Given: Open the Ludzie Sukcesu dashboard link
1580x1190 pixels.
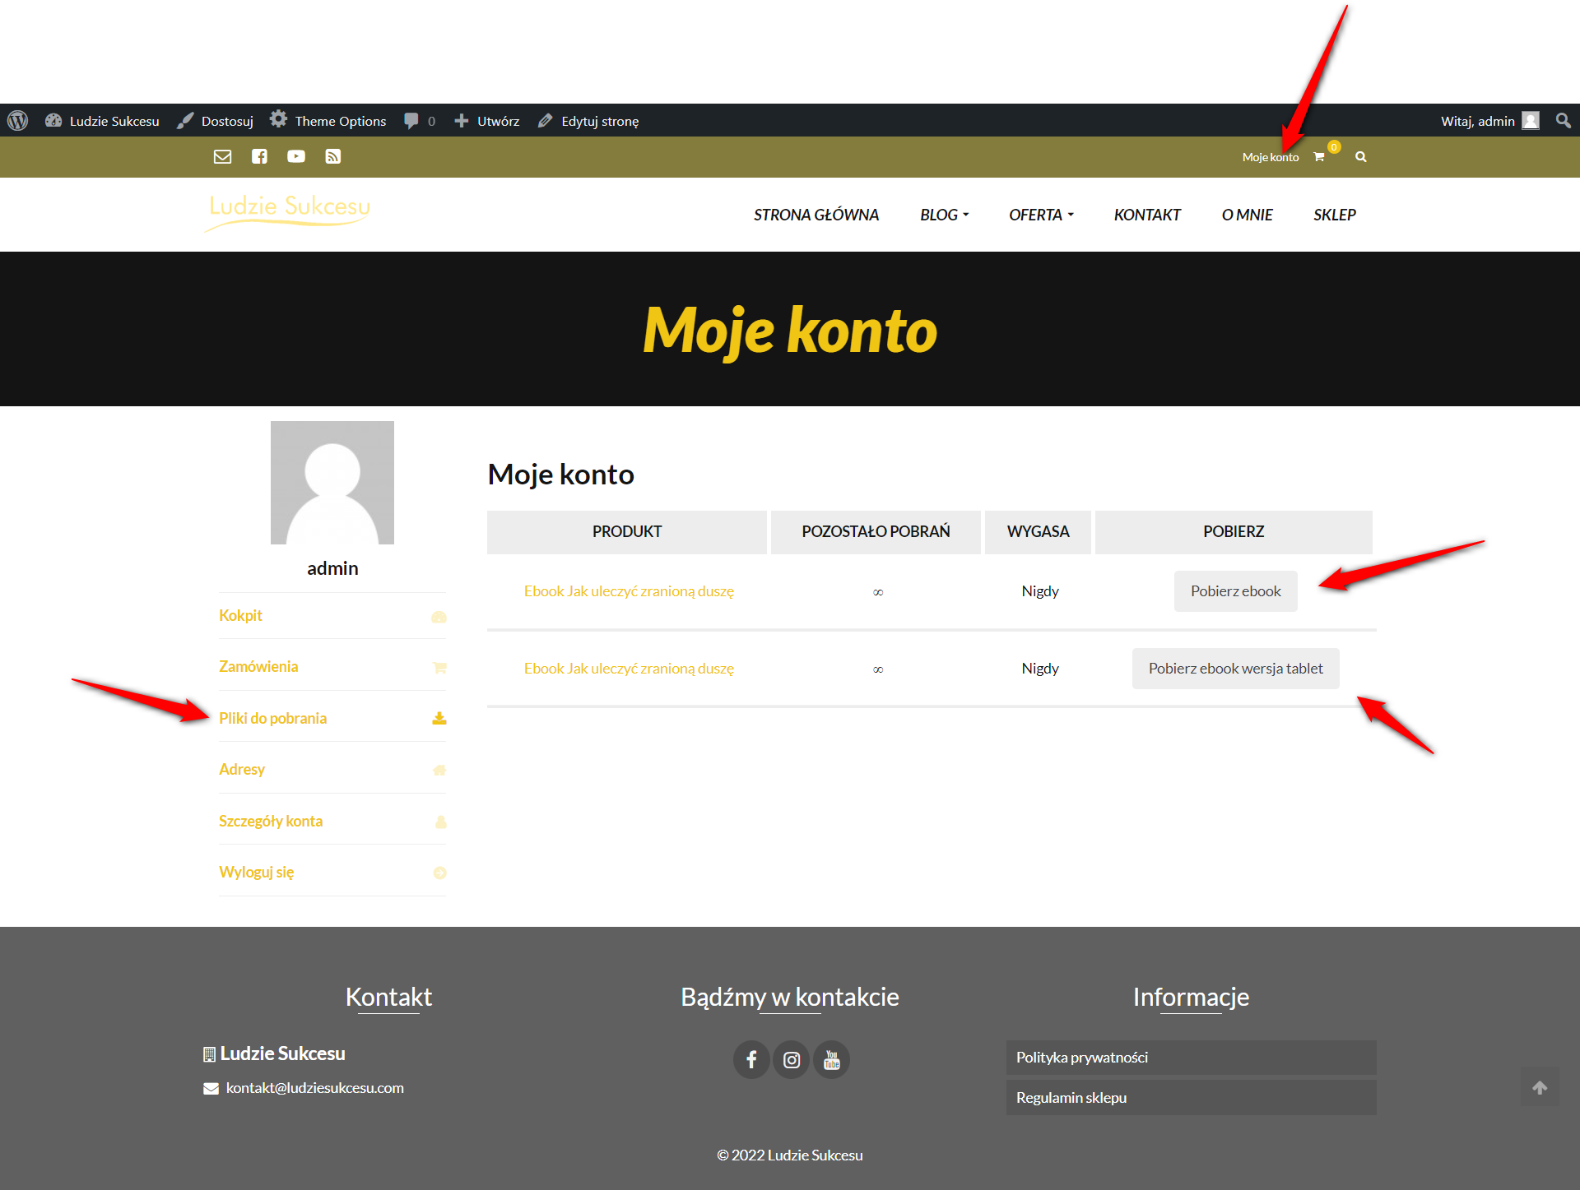Looking at the screenshot, I should pos(102,121).
